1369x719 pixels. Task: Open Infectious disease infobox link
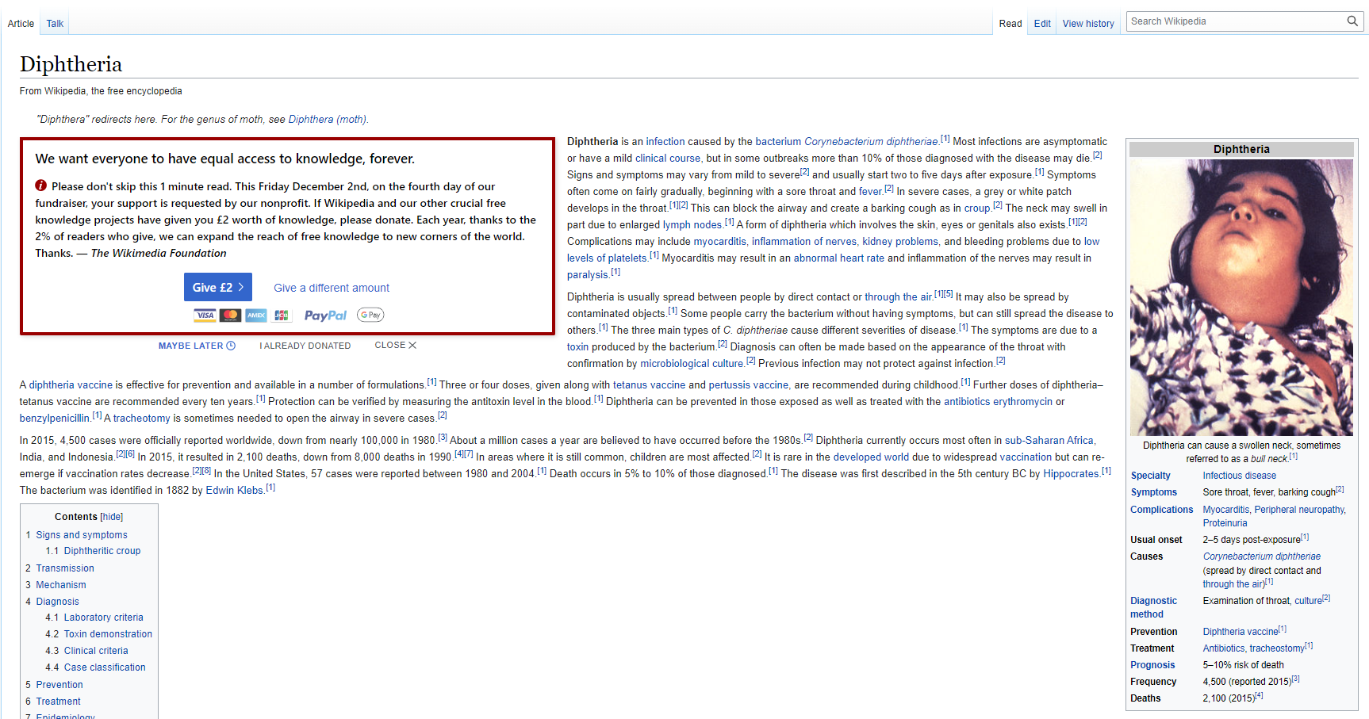(x=1239, y=476)
